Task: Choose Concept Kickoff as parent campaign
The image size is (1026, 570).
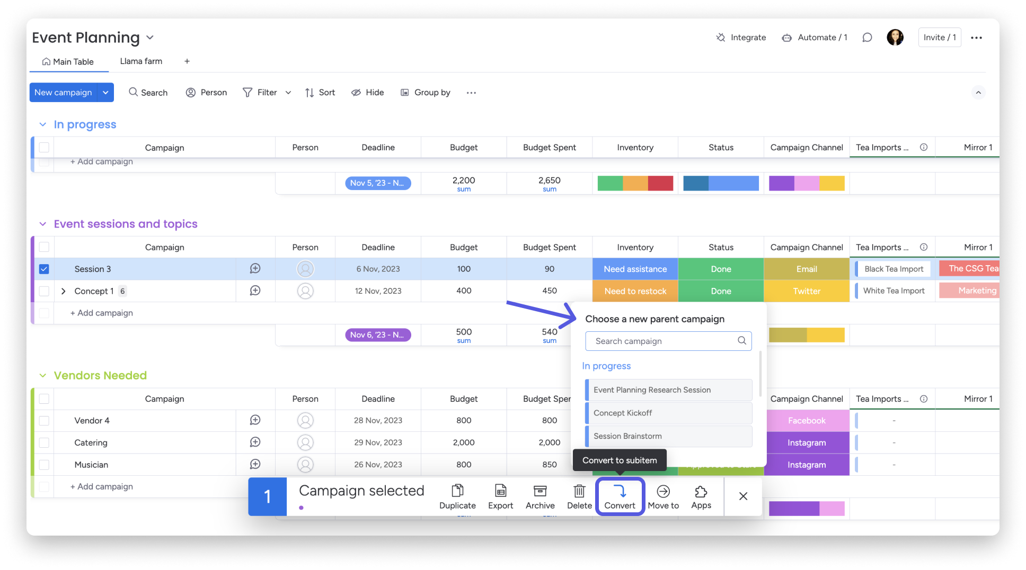Action: pyautogui.click(x=668, y=413)
